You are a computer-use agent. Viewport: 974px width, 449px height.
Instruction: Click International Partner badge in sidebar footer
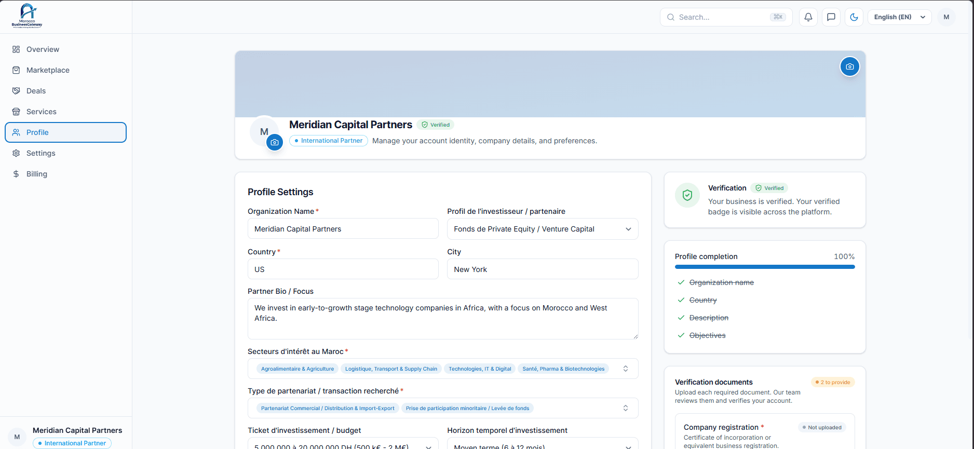coord(72,443)
